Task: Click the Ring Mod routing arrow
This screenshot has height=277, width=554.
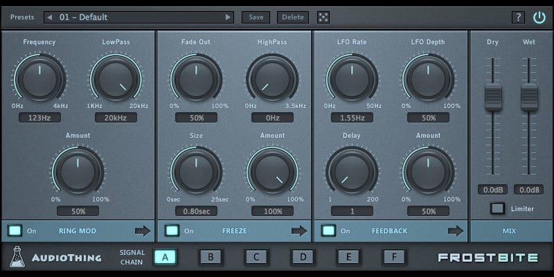Action: click(143, 231)
